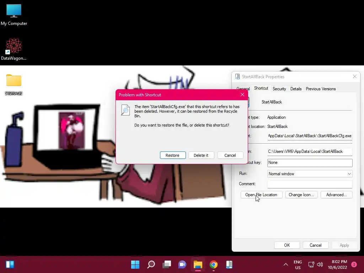Open the ENG US language indicator
The height and width of the screenshot is (273, 364).
[x=298, y=264]
